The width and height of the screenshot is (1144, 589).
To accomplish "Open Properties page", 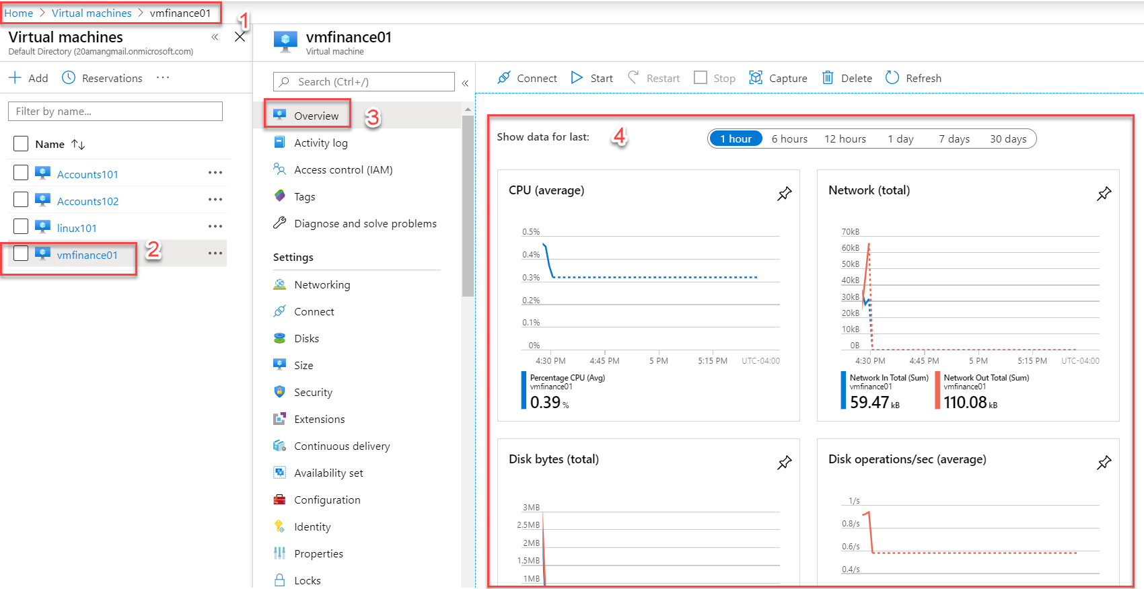I will click(318, 553).
